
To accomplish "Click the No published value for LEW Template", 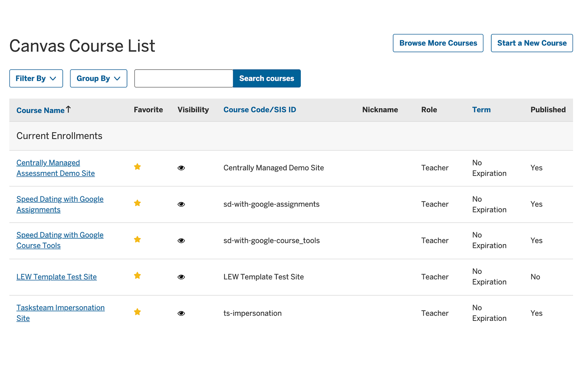I will [x=535, y=277].
